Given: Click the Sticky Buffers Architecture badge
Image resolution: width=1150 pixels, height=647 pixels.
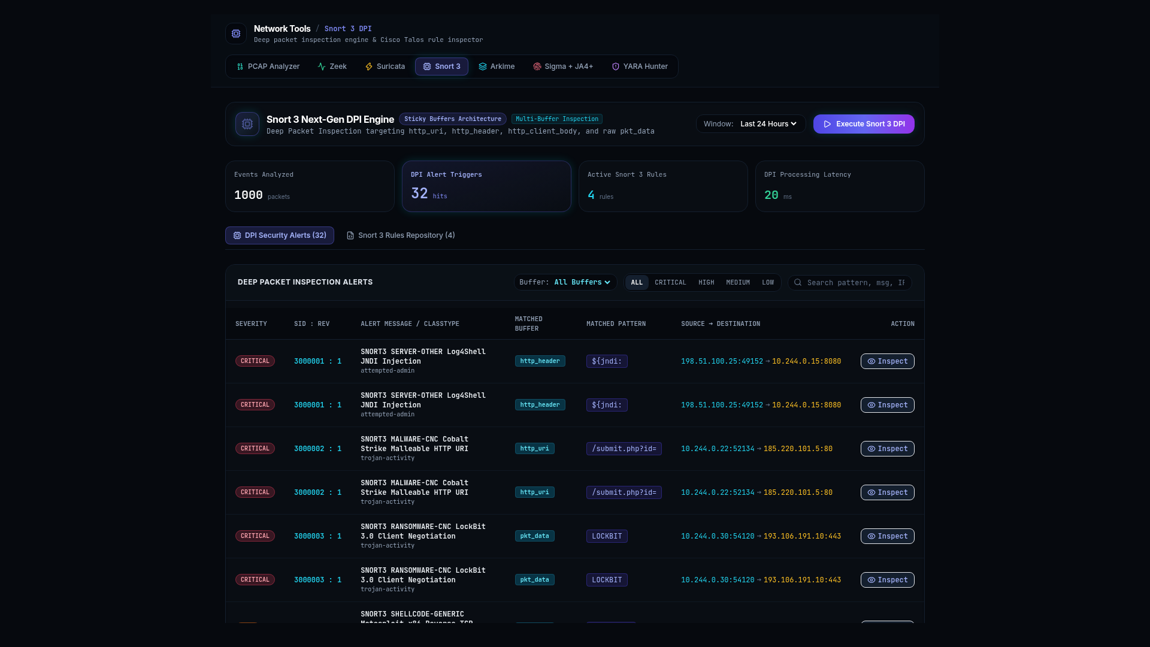Looking at the screenshot, I should [x=453, y=119].
